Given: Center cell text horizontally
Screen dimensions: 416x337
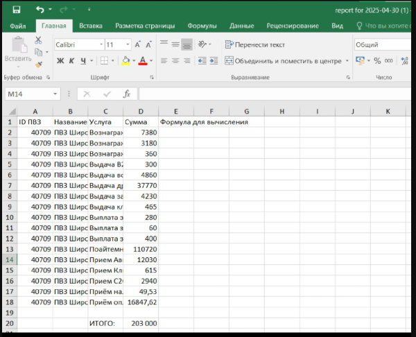Looking at the screenshot, I should (175, 61).
